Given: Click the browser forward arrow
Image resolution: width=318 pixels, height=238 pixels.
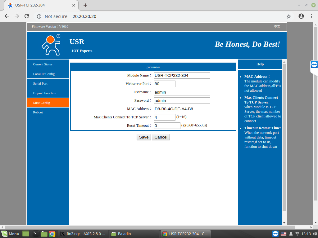Looking at the screenshot, I should tap(17, 16).
